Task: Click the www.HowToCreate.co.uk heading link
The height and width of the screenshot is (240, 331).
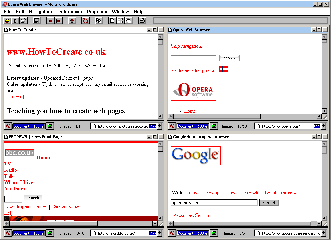Action: [56, 52]
